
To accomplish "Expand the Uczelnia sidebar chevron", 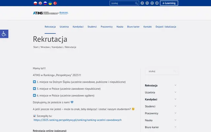I will [x=175, y=92].
